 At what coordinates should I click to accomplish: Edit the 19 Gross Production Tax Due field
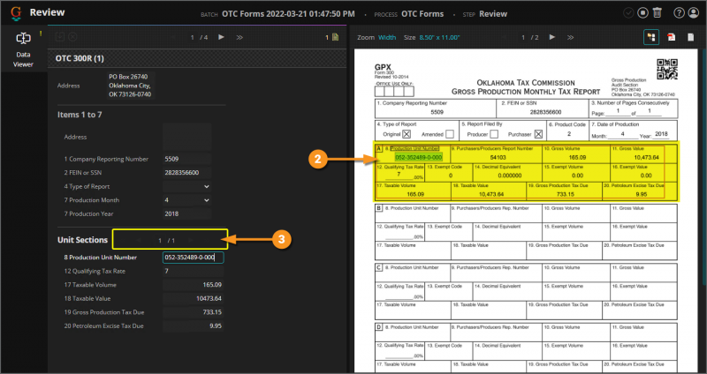193,312
